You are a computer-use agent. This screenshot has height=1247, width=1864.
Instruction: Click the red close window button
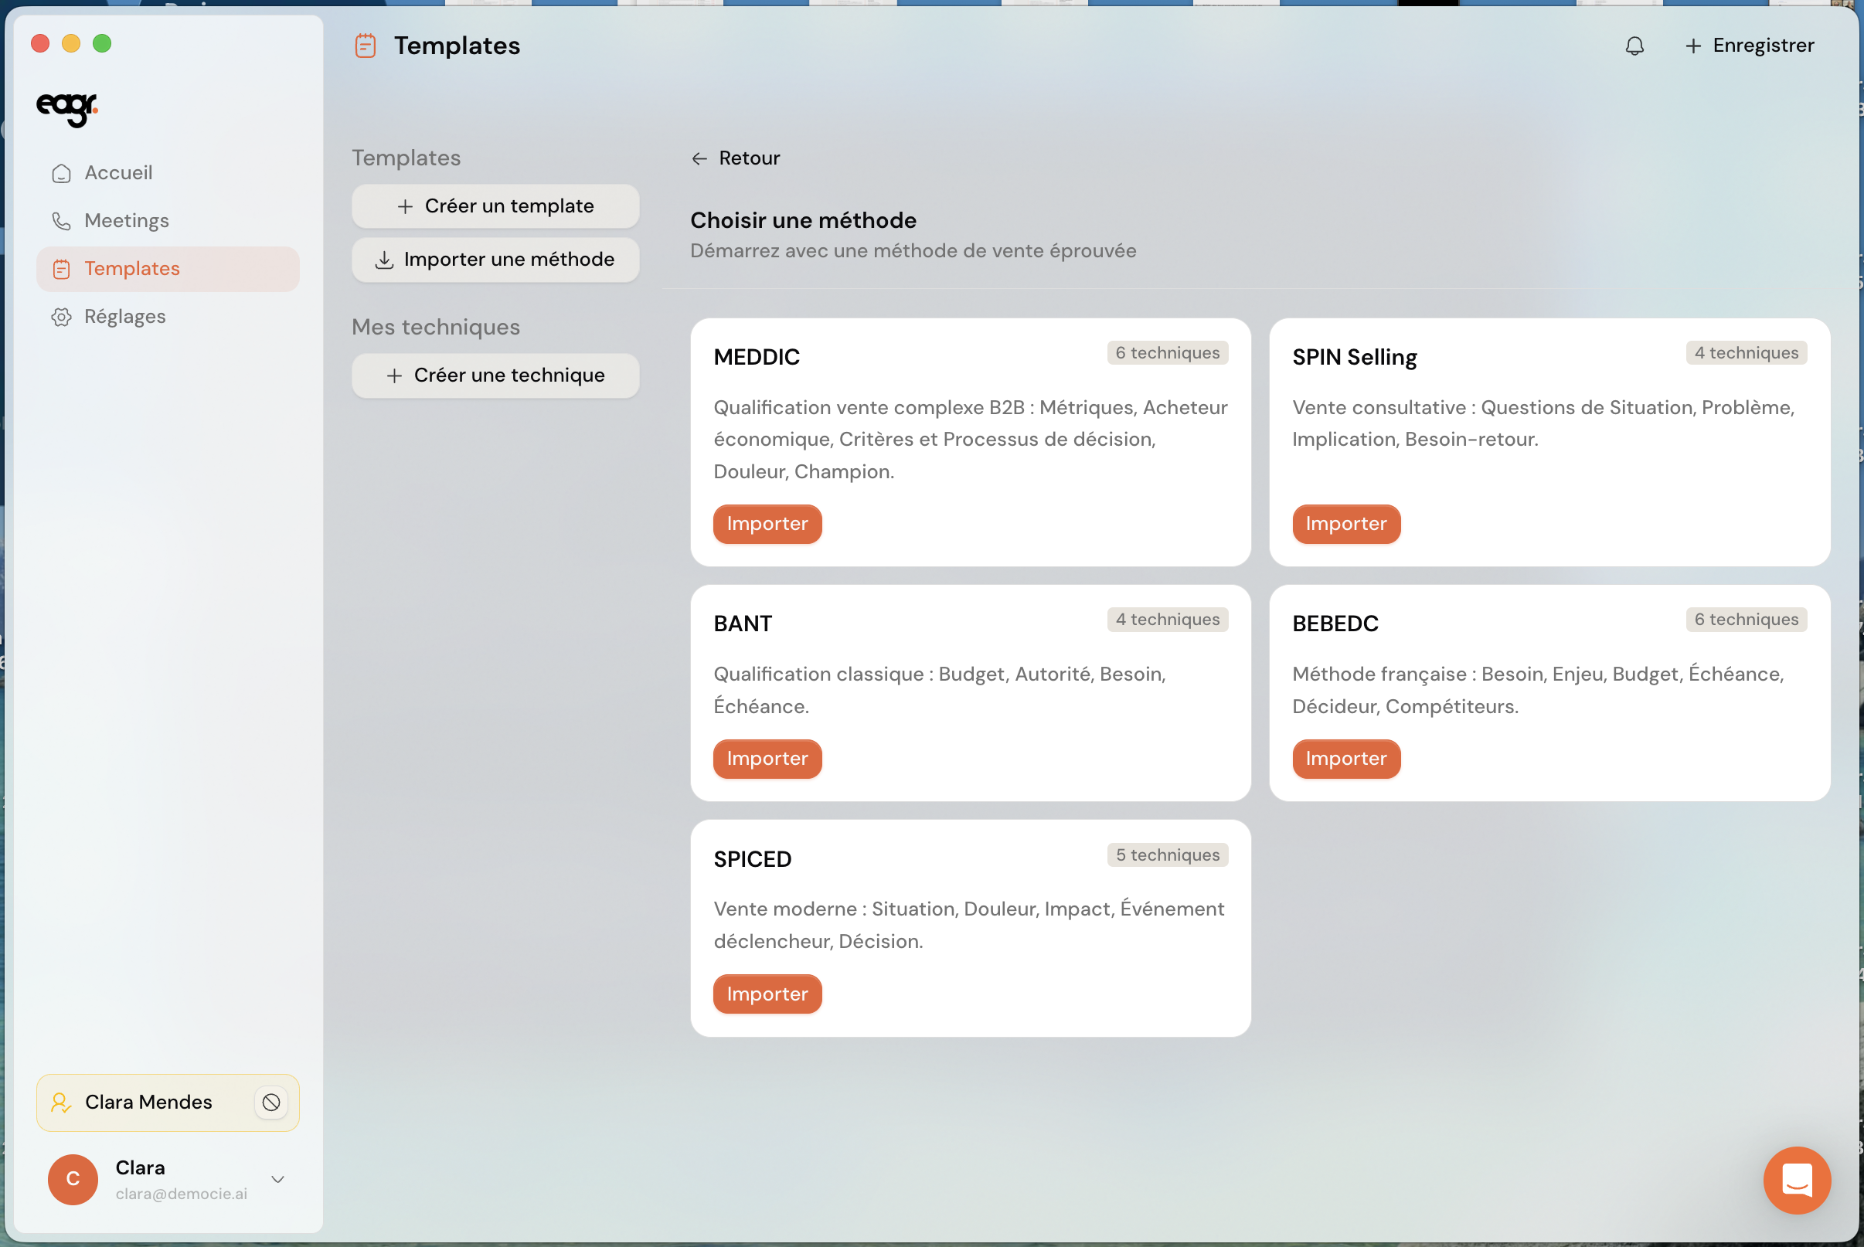(x=40, y=44)
